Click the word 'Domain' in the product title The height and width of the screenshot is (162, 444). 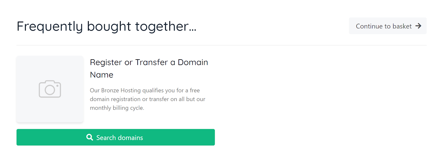pos(193,62)
